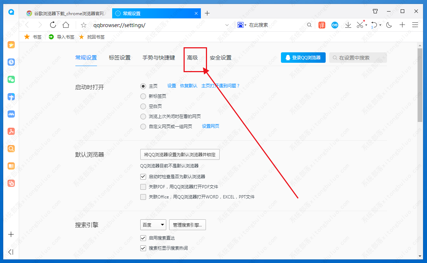Screen dimensions: 427x263
Task: Expand the undo closed tabs dropdown arrow
Action: [380, 25]
